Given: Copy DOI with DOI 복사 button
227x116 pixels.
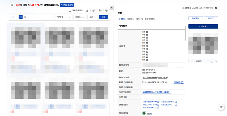Looking at the screenshot, I should [x=196, y=18].
